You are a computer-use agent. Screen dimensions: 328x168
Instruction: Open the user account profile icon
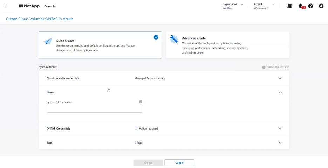pos(321,6)
